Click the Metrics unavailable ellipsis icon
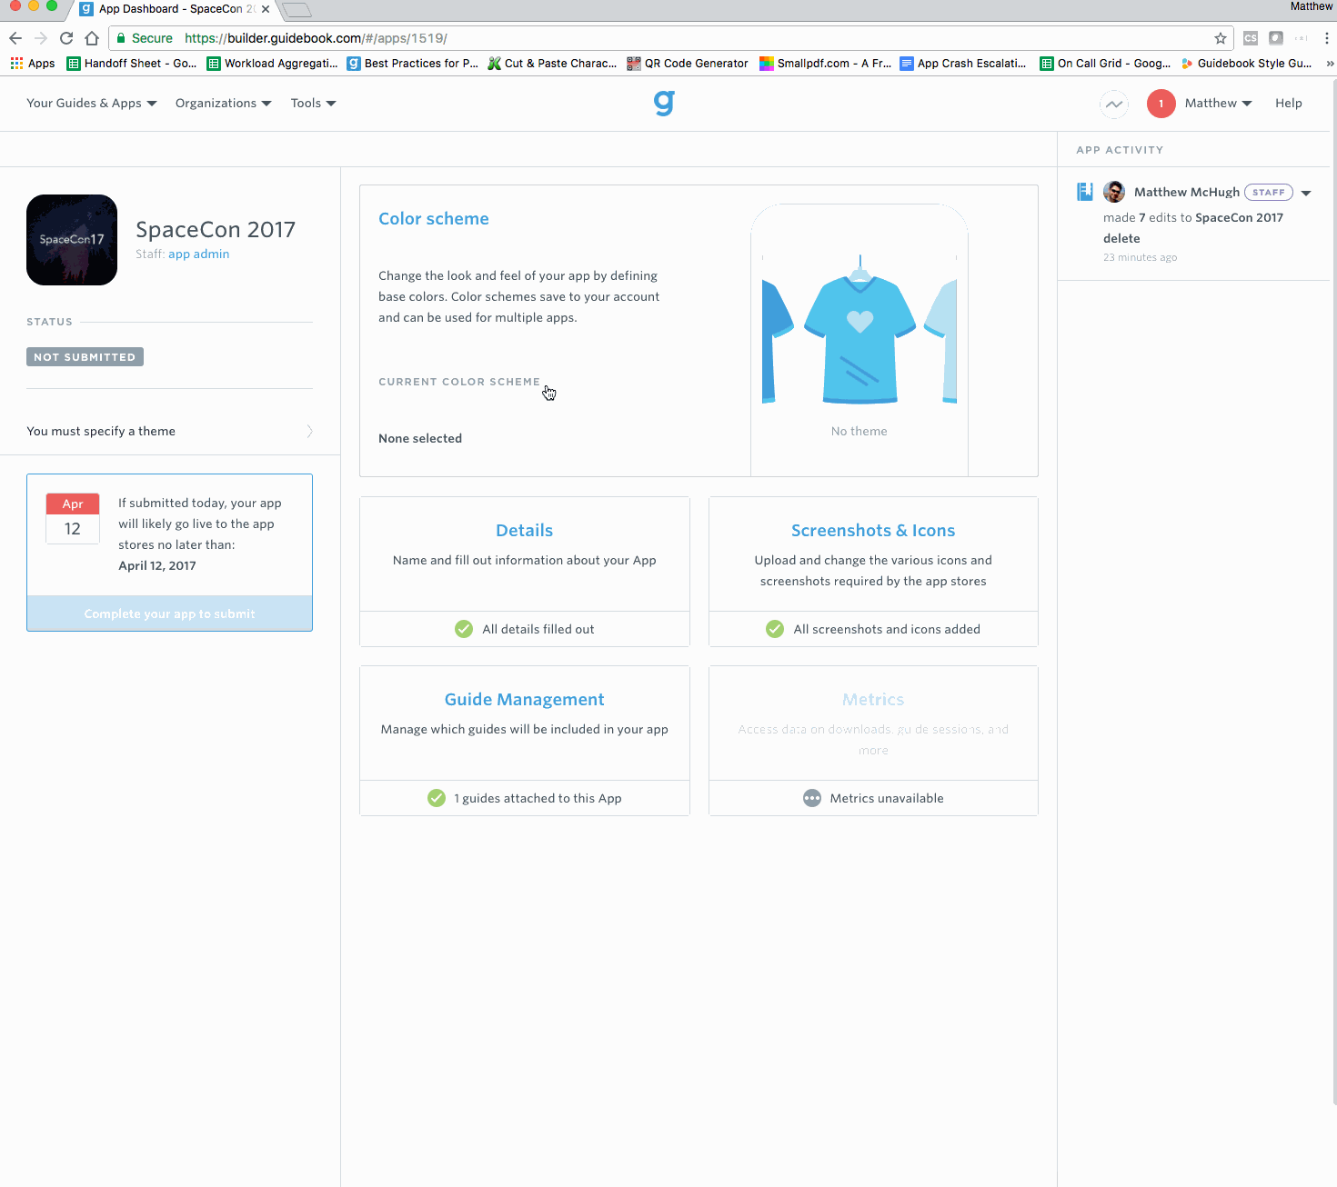 [812, 798]
